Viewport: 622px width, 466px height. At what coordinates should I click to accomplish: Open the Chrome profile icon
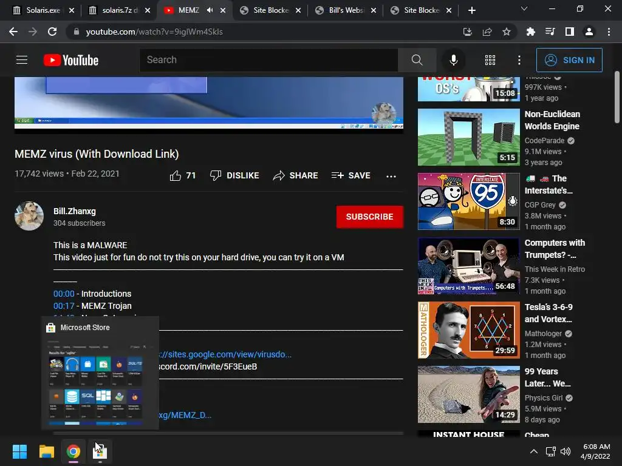point(589,32)
